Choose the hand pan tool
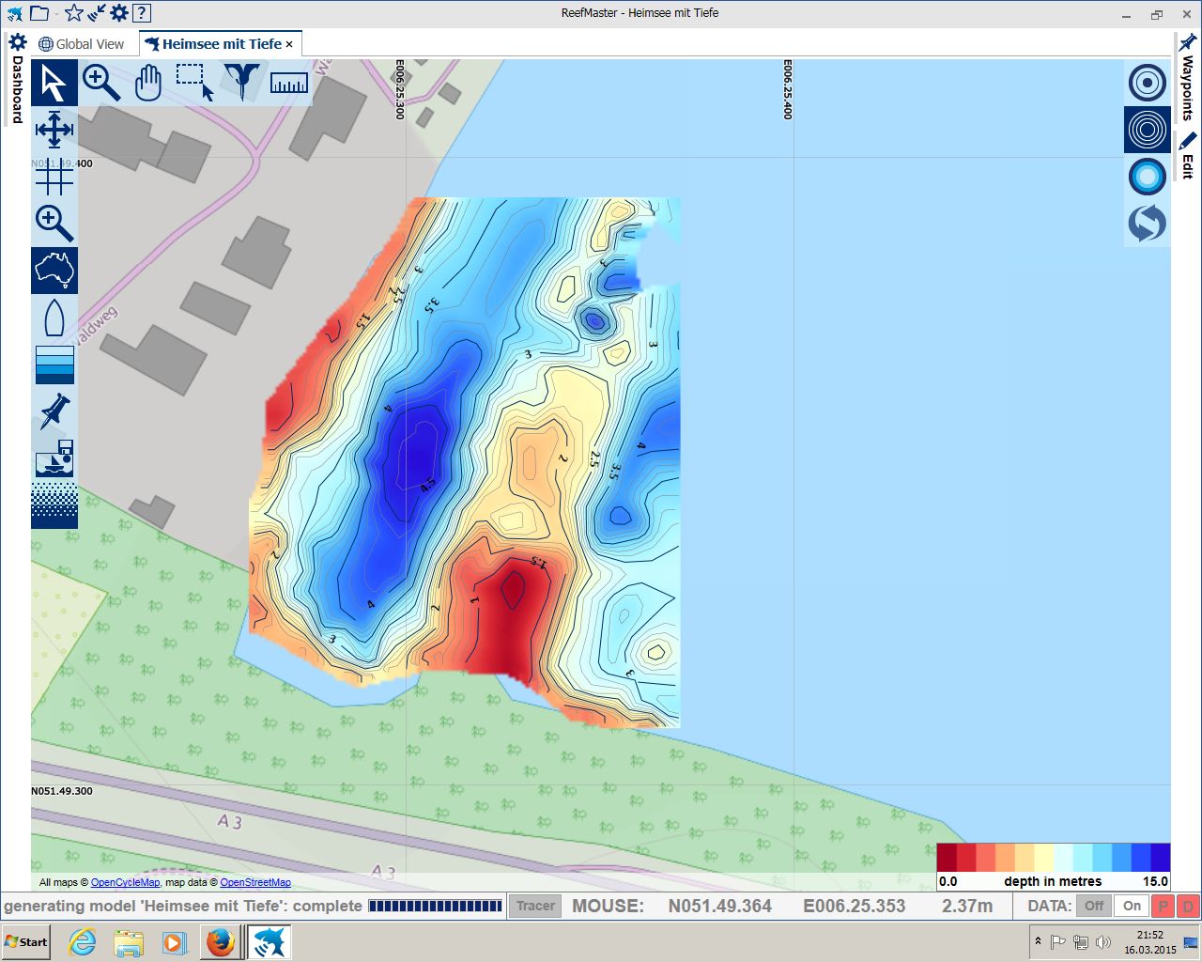1202x962 pixels. 148,83
